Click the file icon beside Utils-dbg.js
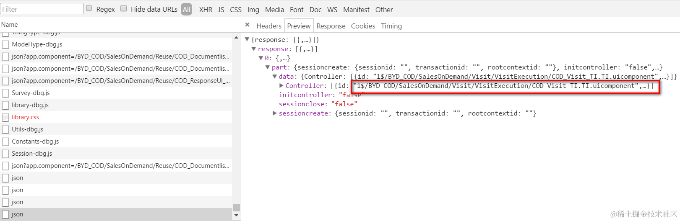Screen dimensions: 680x221 pos(5,129)
